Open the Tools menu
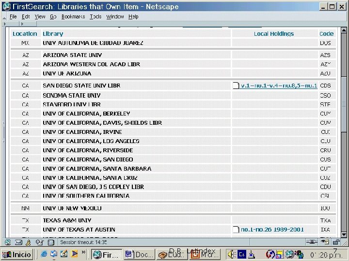This screenshot has width=349, height=261. tap(95, 16)
